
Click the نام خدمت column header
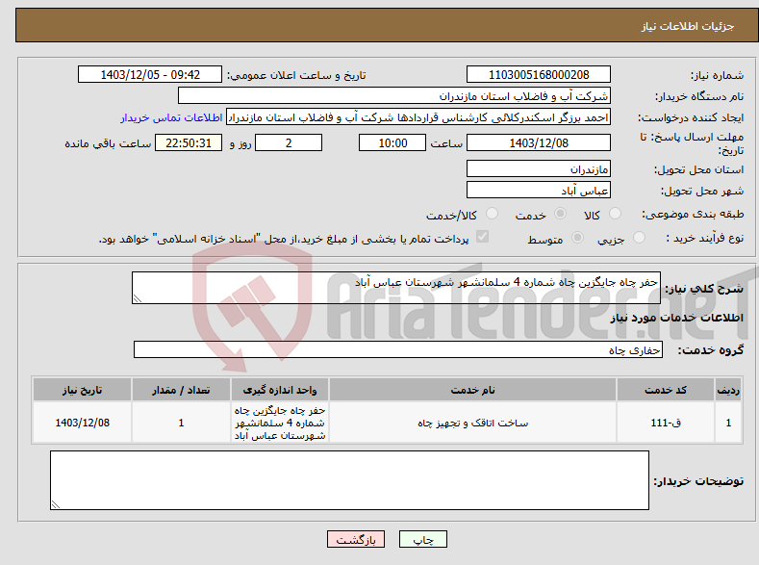pyautogui.click(x=472, y=390)
